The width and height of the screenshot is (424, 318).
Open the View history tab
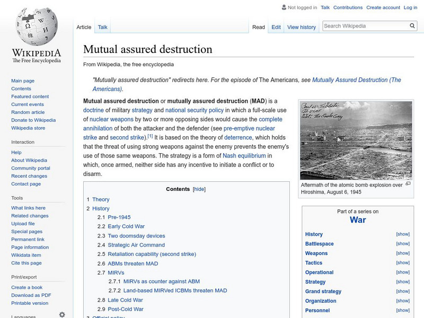(302, 27)
